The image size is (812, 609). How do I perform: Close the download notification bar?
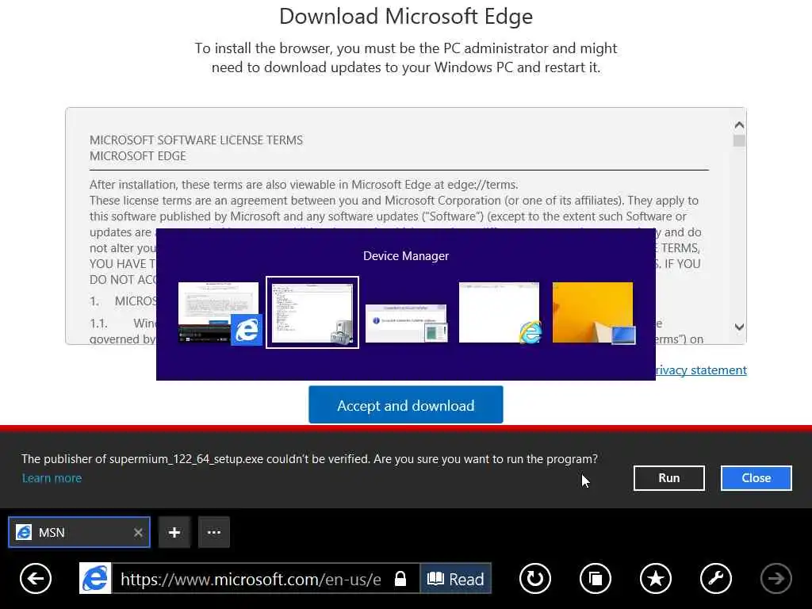(756, 478)
